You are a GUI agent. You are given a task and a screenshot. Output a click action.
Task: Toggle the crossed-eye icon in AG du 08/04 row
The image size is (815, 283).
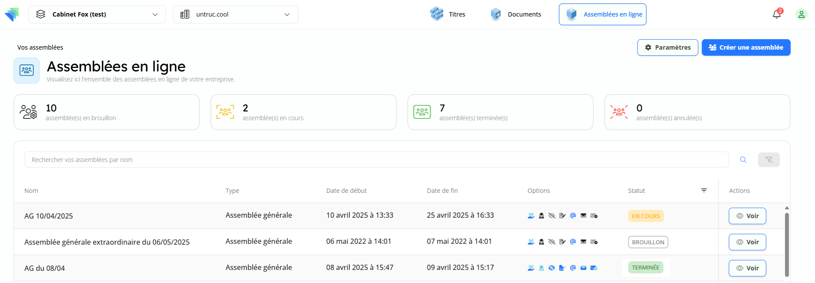tap(552, 268)
